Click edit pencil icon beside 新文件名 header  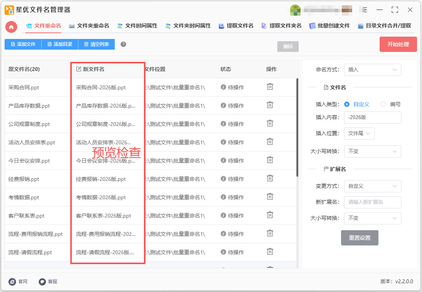coord(79,69)
